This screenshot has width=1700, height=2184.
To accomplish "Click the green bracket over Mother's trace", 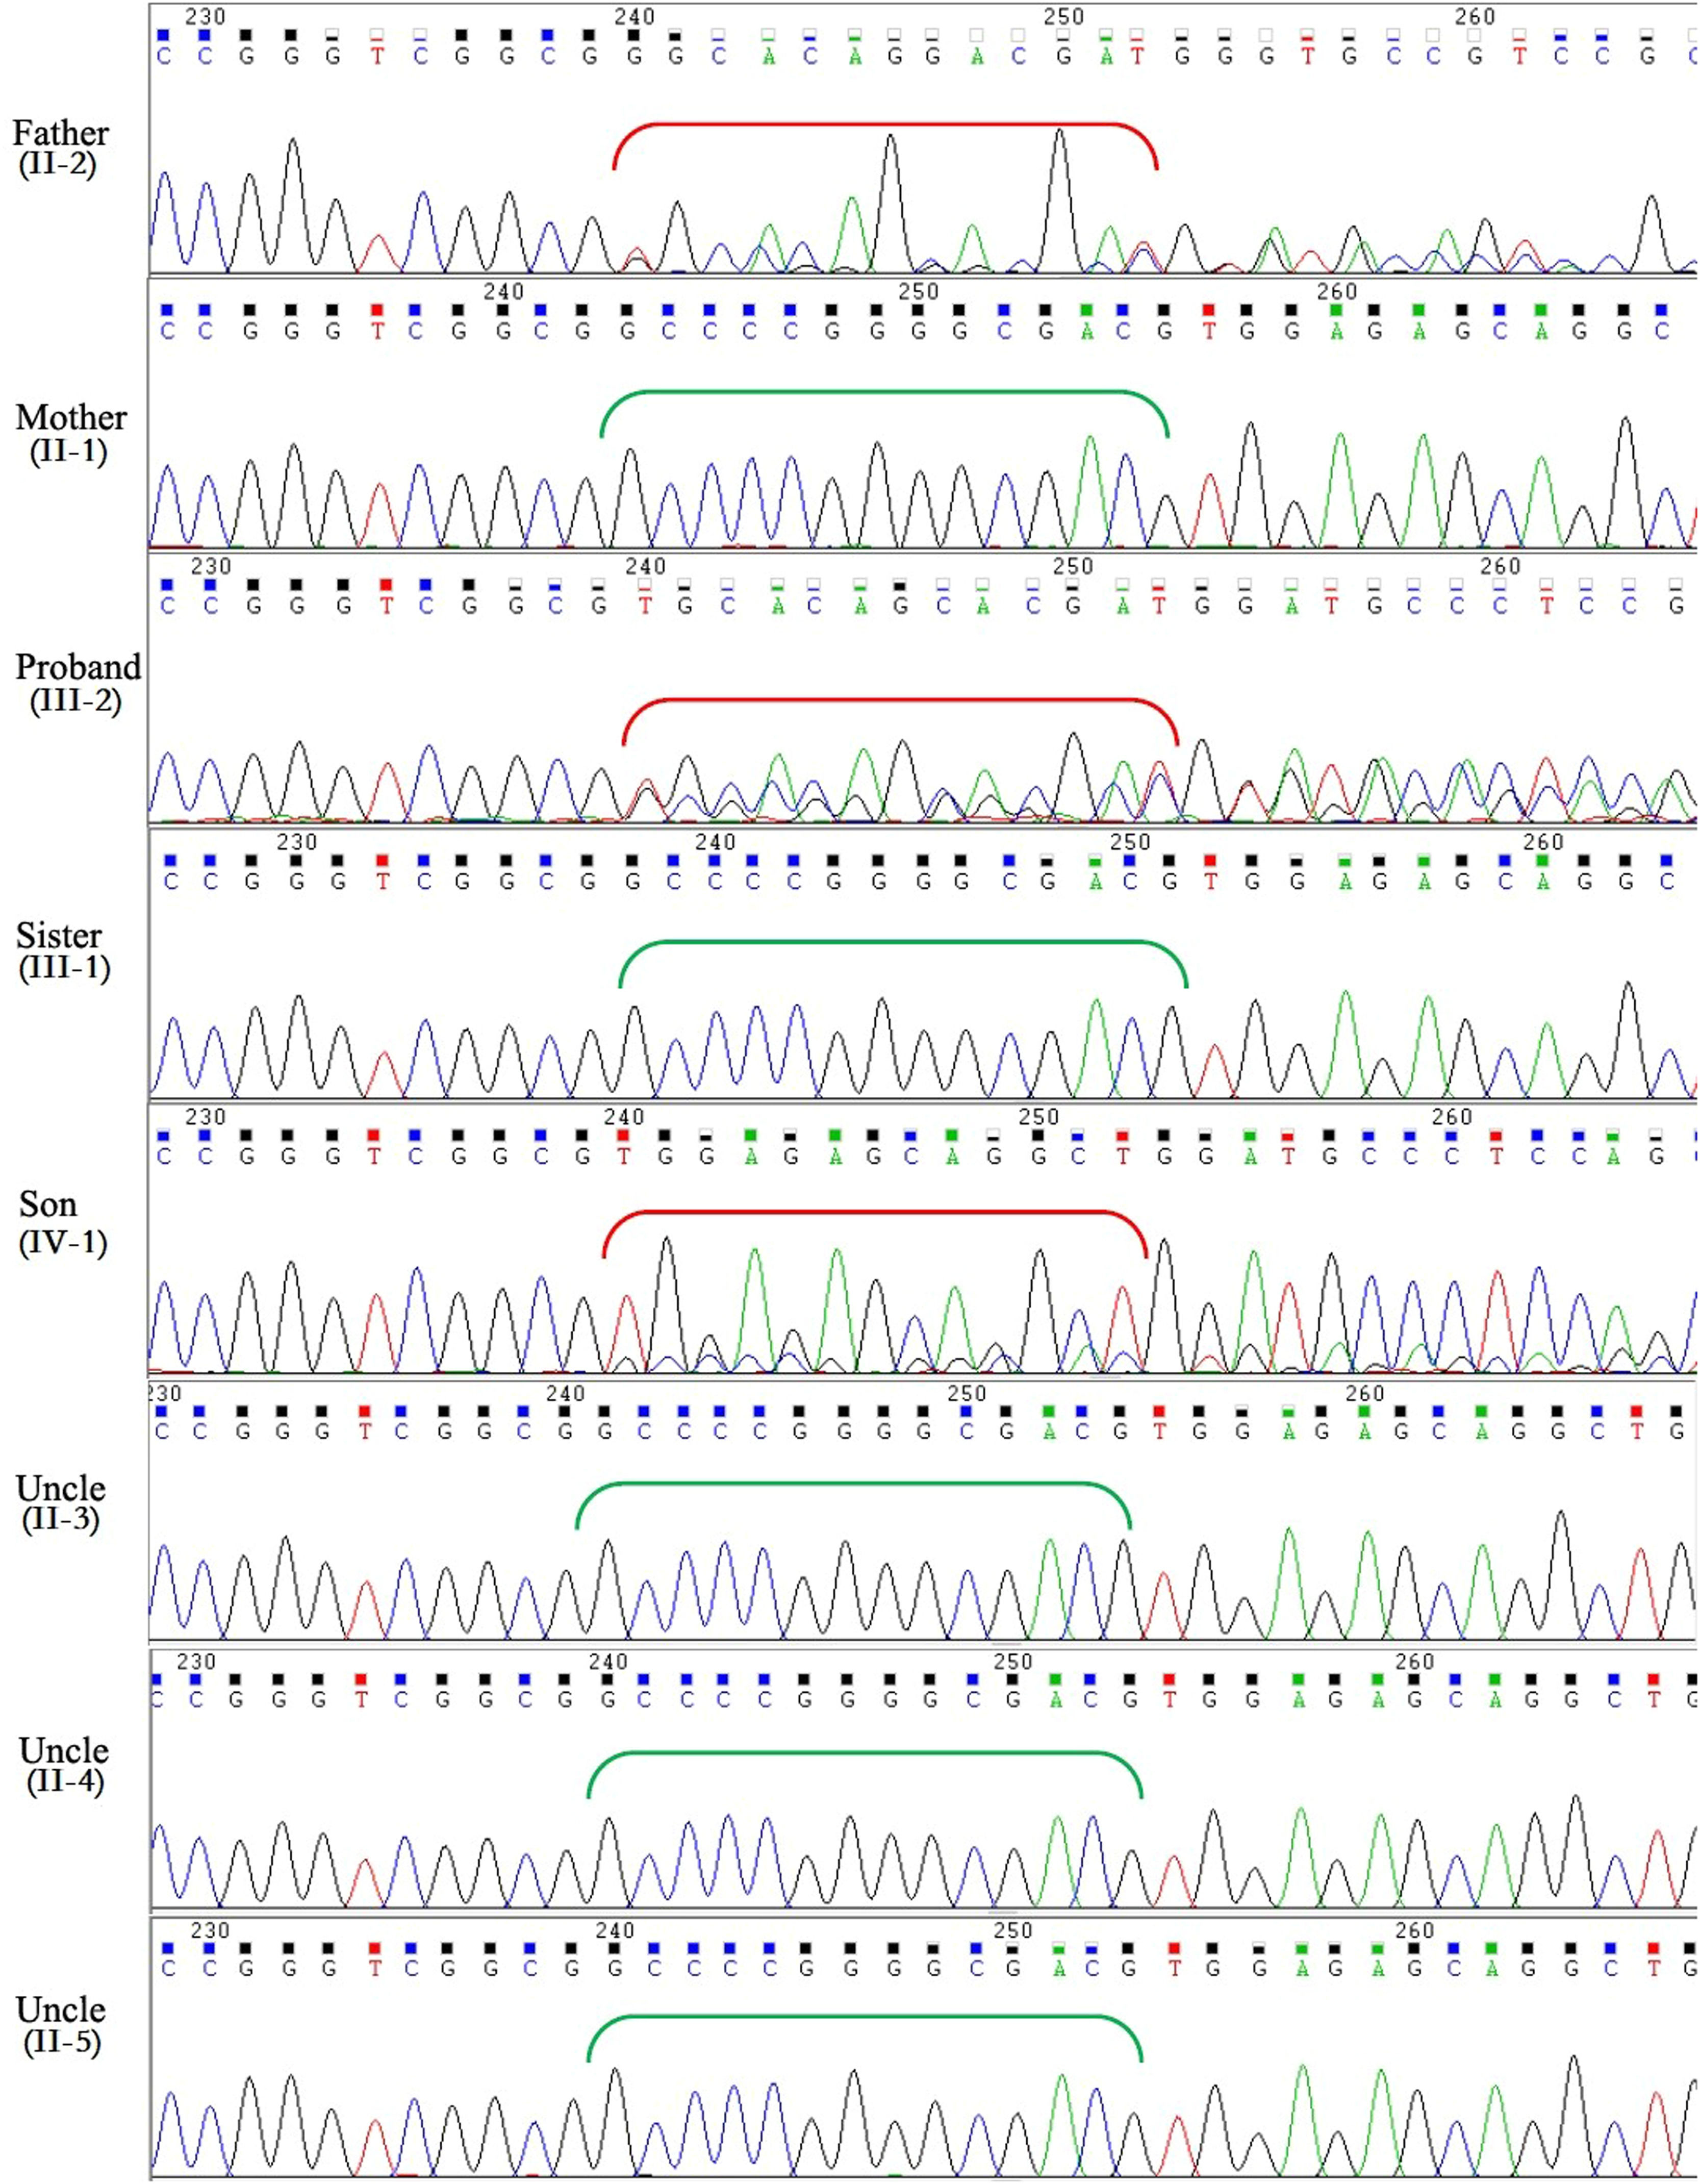I will [885, 392].
